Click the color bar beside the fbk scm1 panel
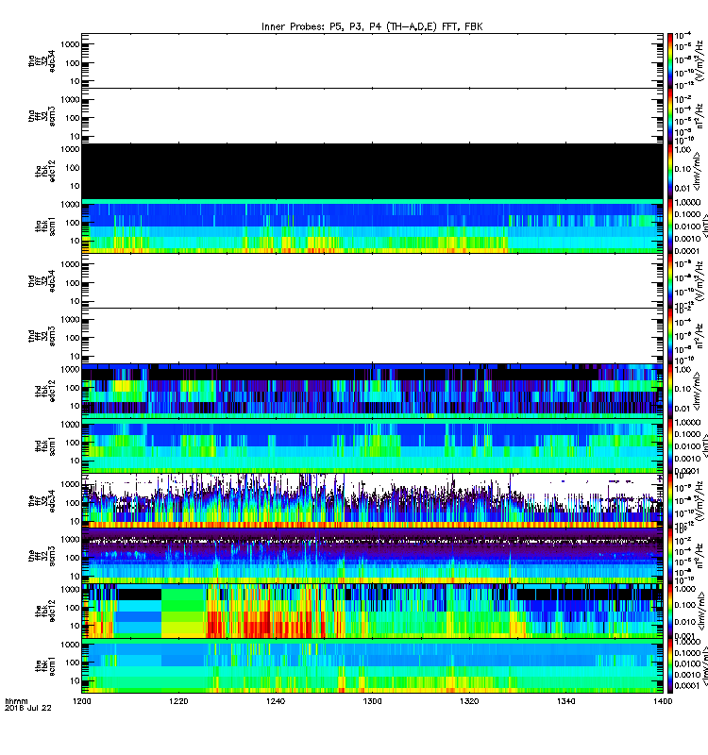708x755 pixels. coord(670,666)
